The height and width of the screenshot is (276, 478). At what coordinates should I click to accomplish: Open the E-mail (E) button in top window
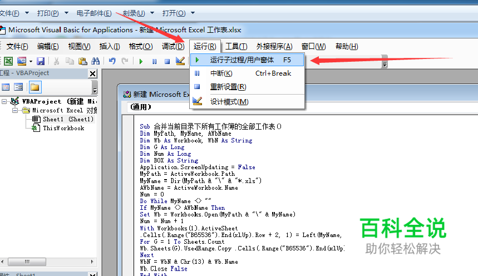94,13
